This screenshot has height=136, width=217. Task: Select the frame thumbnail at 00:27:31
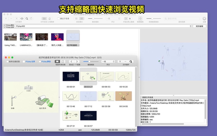click(x=71, y=116)
